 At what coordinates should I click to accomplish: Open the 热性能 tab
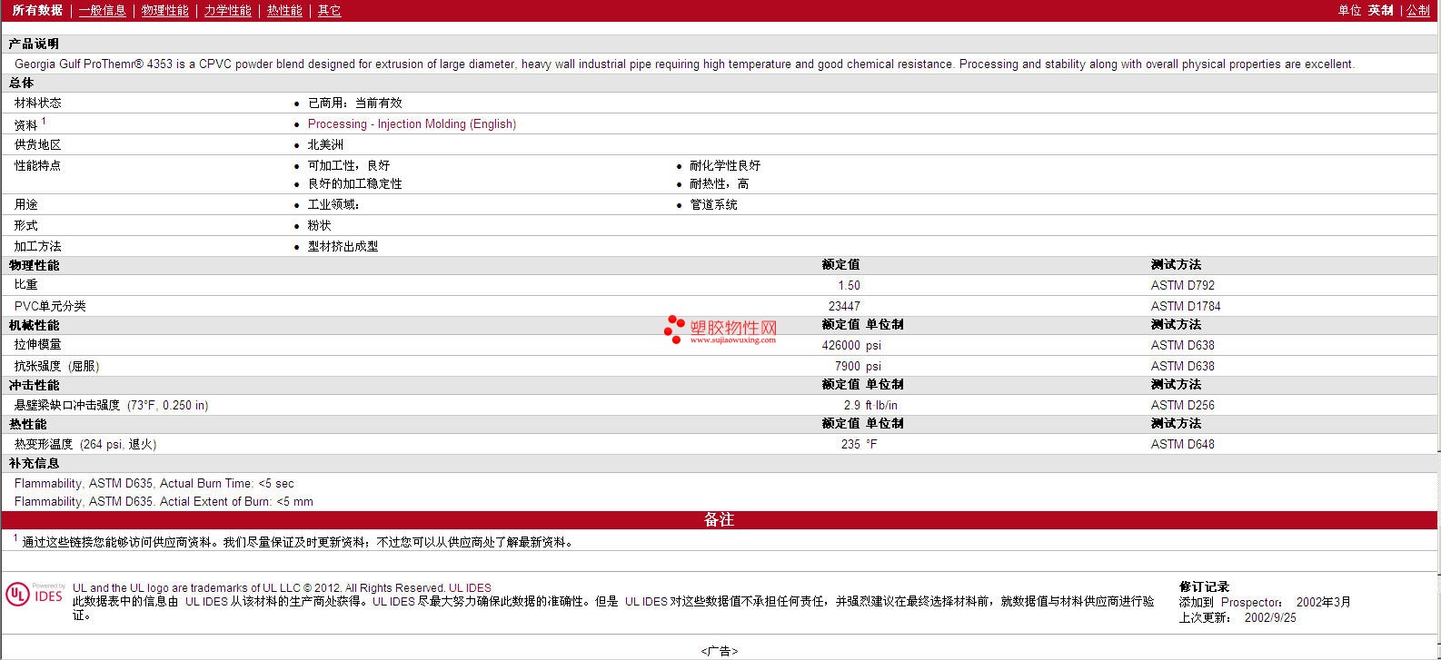pos(284,11)
